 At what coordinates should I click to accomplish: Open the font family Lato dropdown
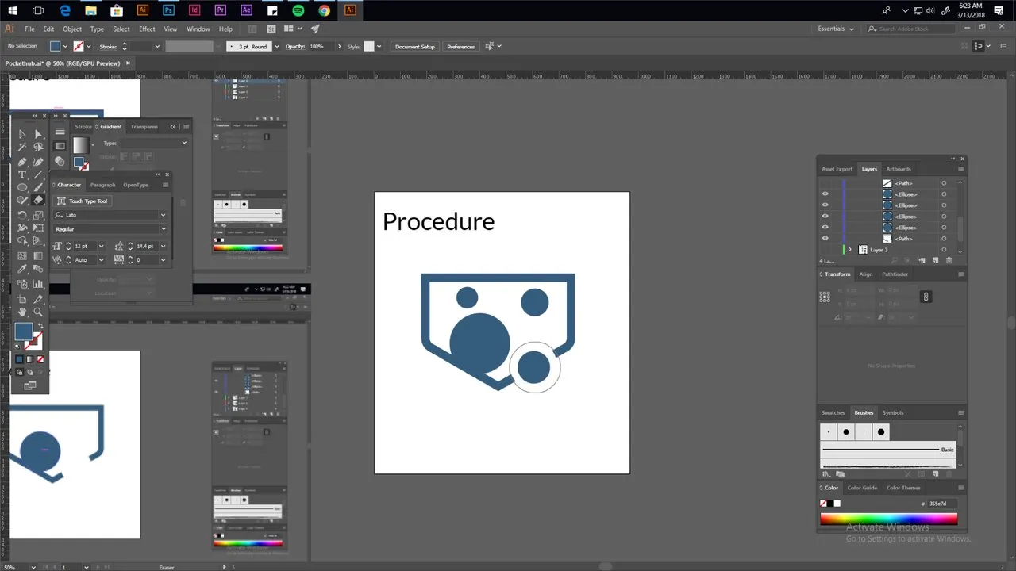coord(164,215)
